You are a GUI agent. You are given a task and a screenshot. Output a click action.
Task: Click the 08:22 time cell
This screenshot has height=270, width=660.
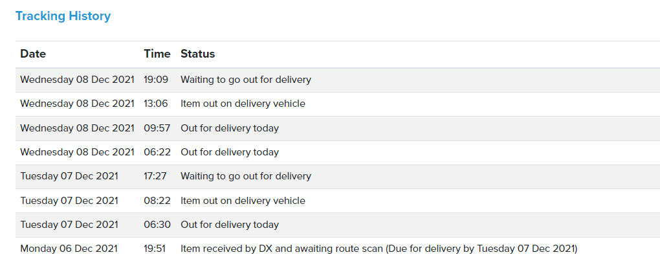[157, 201]
